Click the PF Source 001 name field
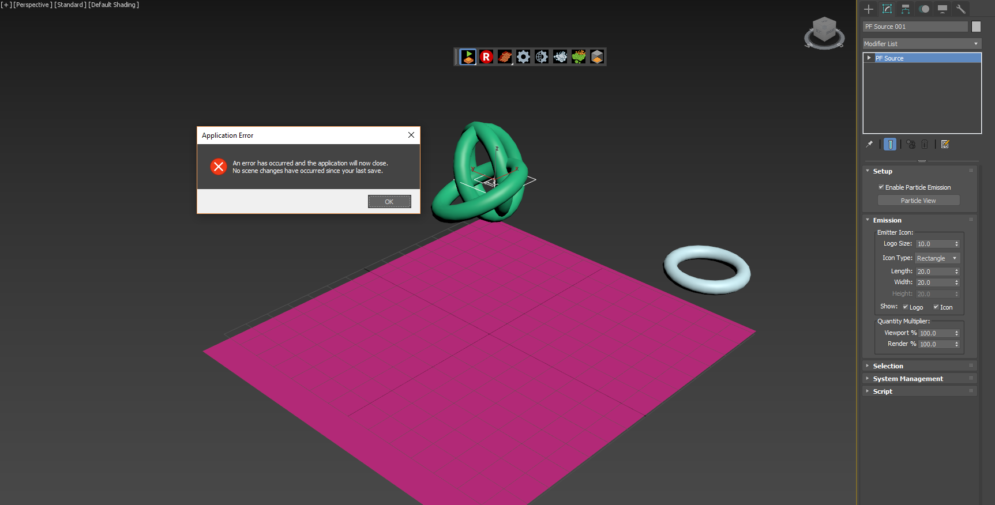This screenshot has height=505, width=995. (914, 27)
